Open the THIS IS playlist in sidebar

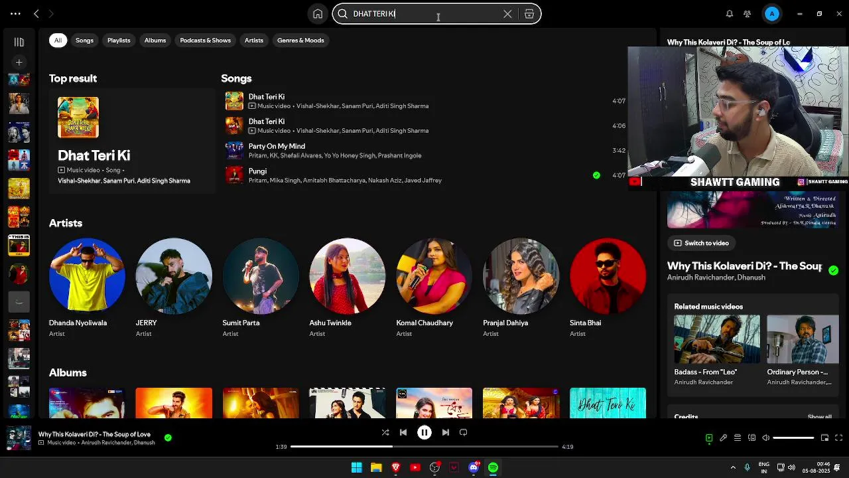[19, 245]
